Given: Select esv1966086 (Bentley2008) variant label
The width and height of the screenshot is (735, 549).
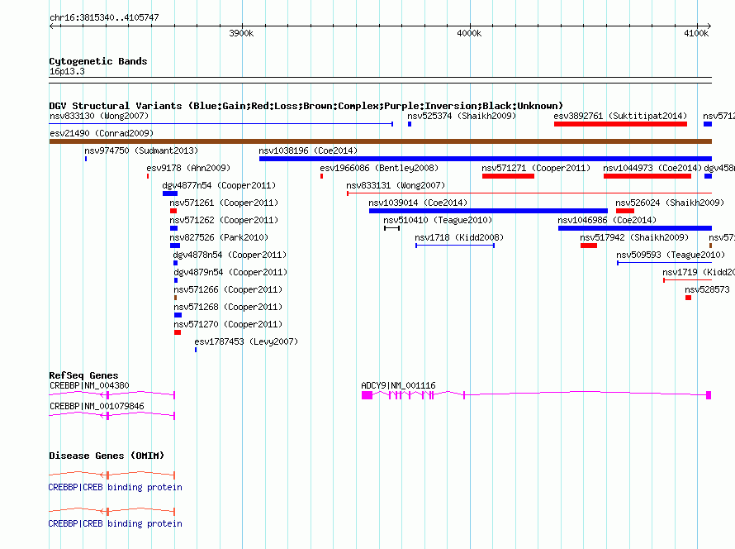Looking at the screenshot, I should (x=379, y=168).
